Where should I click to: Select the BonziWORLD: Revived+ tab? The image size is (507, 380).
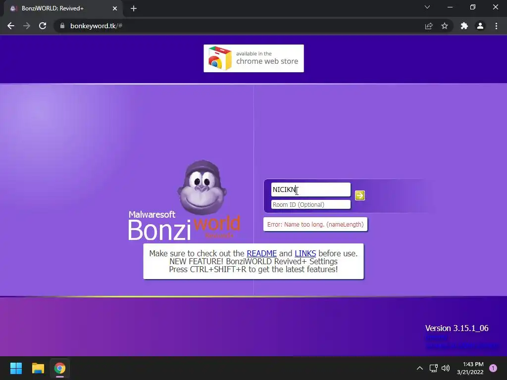tap(63, 8)
